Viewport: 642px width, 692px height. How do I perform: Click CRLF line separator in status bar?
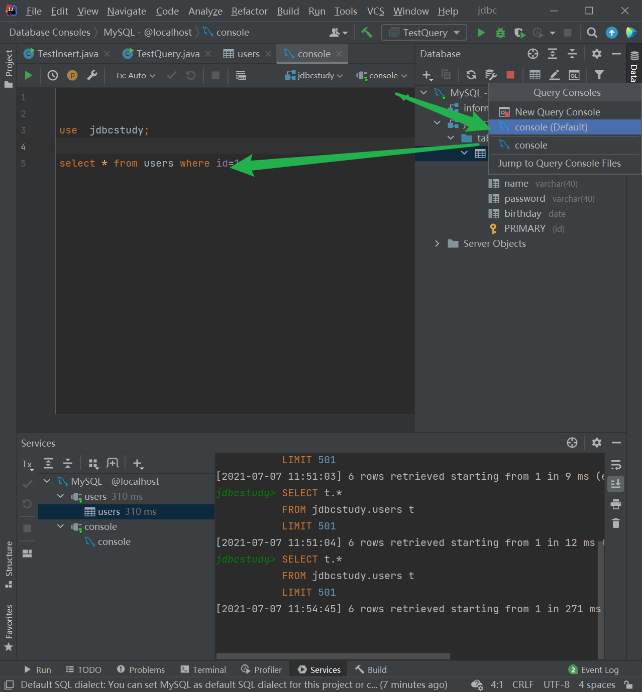tap(523, 684)
